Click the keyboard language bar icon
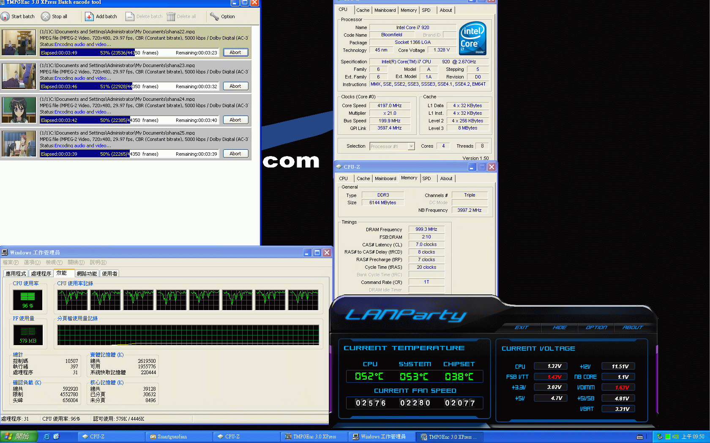This screenshot has width=710, height=443. click(640, 437)
